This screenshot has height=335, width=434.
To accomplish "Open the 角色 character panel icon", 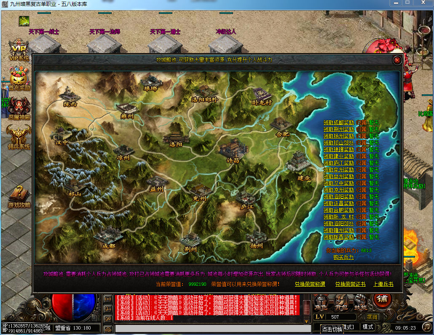I will click(x=321, y=303).
